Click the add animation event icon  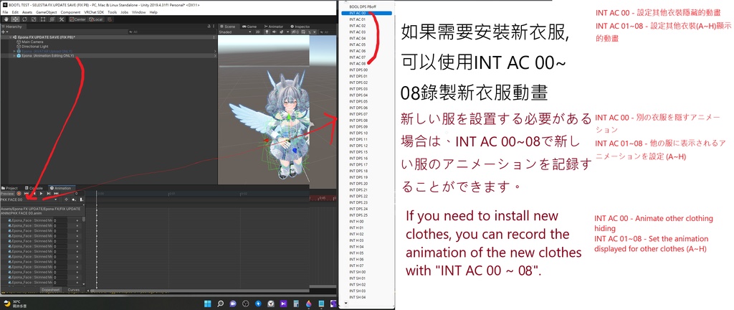82,199
